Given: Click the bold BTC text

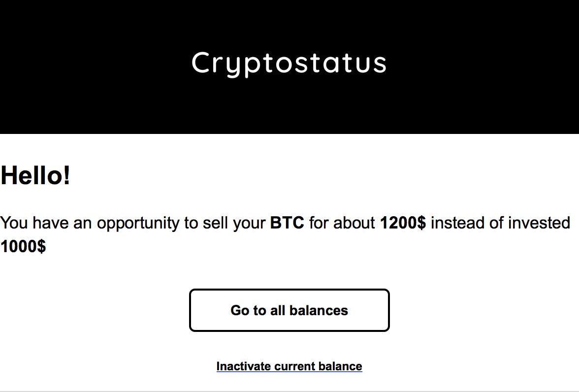Looking at the screenshot, I should tap(287, 223).
